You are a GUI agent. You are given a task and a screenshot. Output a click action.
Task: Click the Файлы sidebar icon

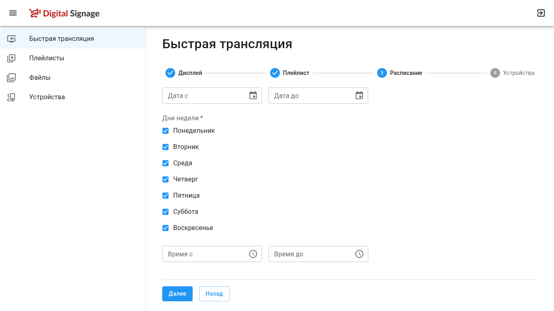[11, 78]
